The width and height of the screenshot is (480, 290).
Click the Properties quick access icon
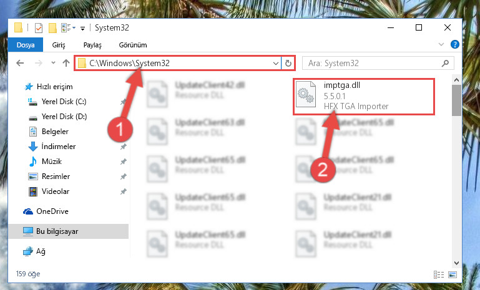tap(39, 28)
